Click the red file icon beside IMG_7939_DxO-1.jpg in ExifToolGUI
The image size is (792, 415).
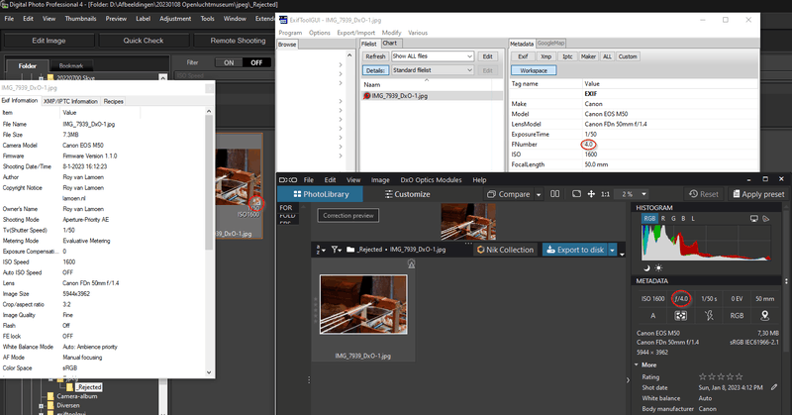click(x=367, y=95)
